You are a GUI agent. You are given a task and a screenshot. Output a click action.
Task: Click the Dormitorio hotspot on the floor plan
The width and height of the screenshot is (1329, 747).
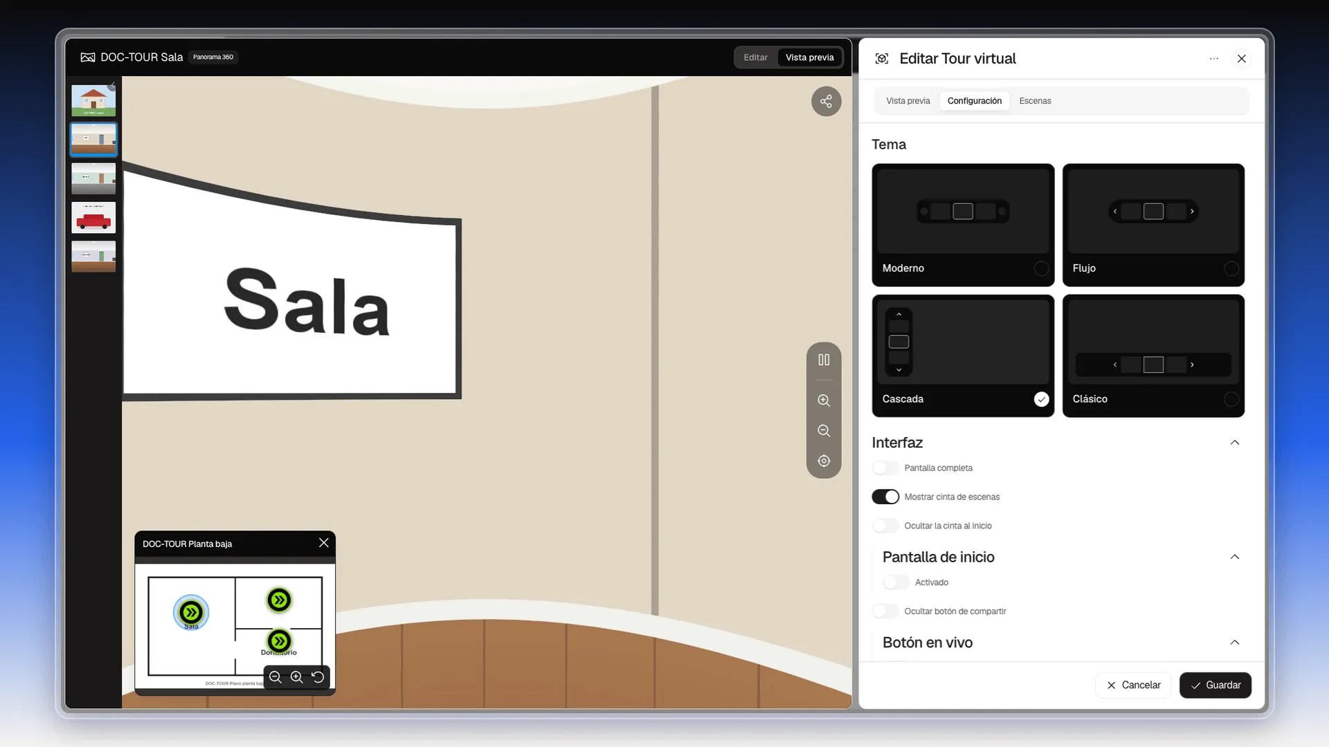point(279,641)
